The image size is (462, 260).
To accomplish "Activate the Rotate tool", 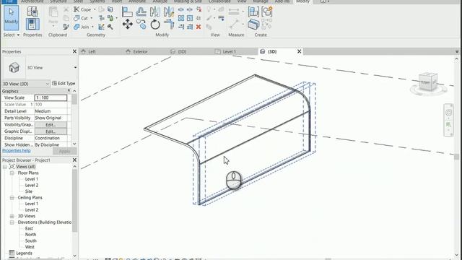I will 155,24.
